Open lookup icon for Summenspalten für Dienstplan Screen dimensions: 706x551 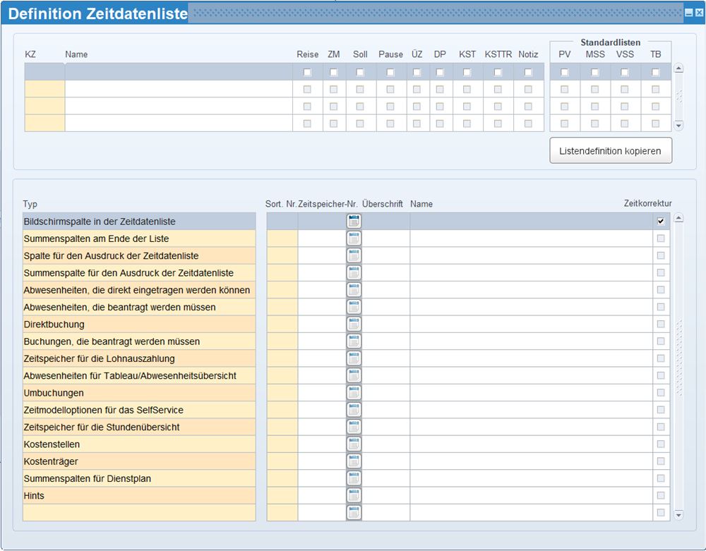(x=354, y=478)
